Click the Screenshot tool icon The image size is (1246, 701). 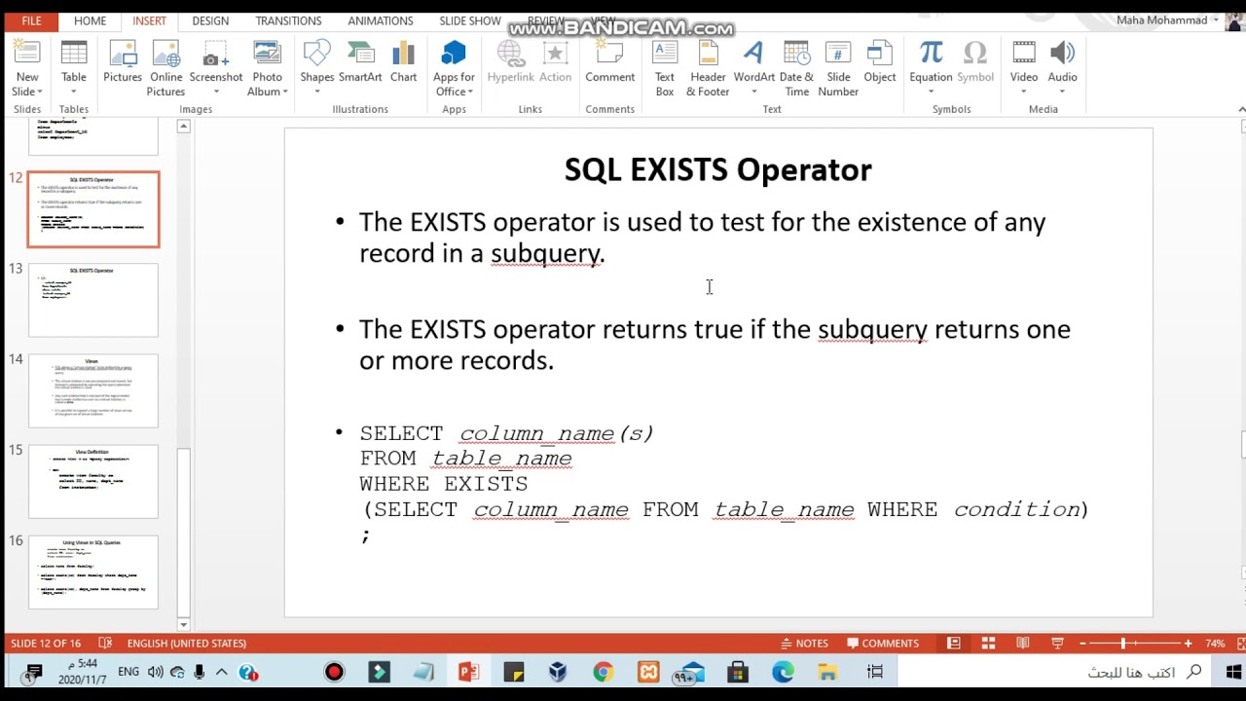pos(216,54)
